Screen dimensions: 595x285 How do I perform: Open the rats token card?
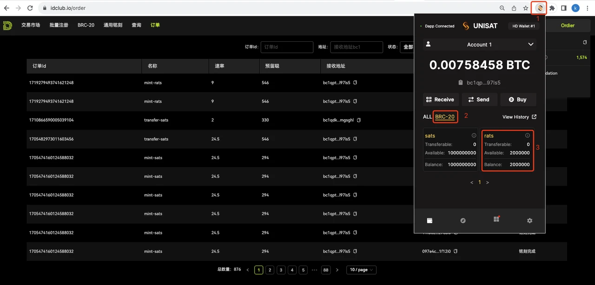pos(507,150)
